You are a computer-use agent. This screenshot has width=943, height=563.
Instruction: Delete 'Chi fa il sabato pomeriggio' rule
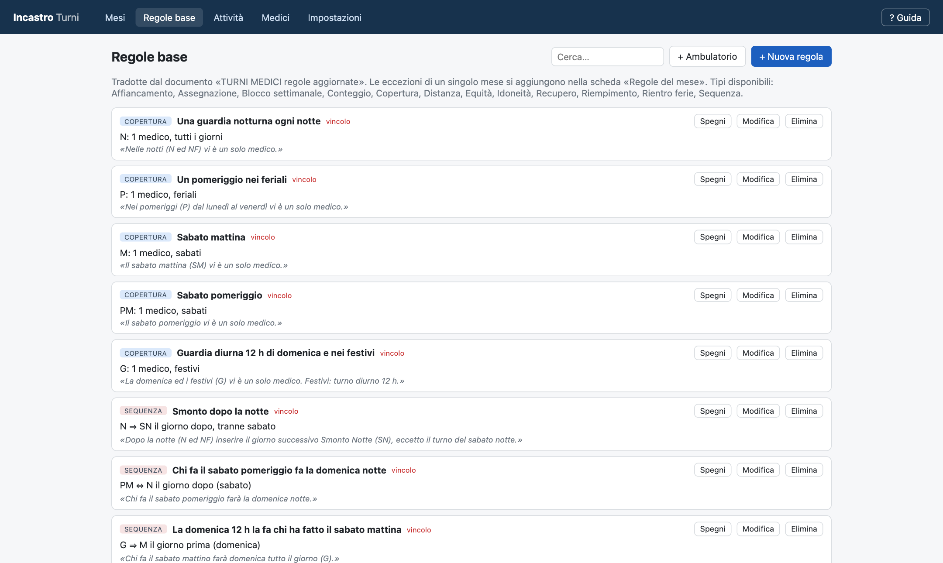[804, 470]
